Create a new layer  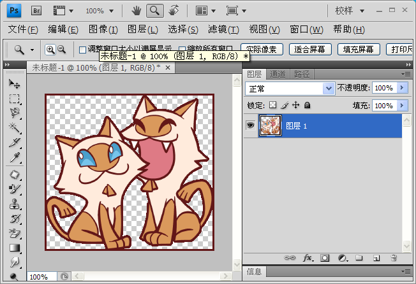tap(376, 258)
